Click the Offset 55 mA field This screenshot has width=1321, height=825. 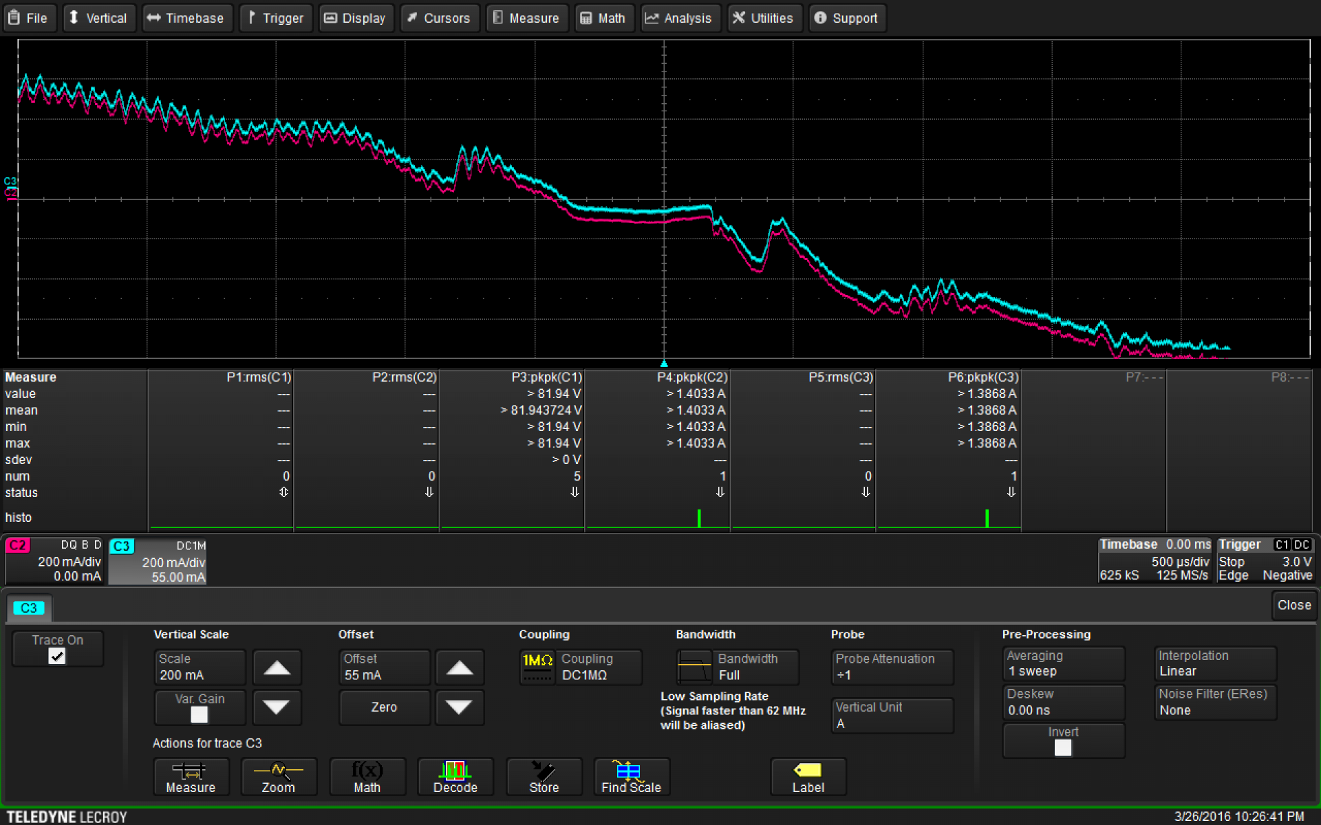pyautogui.click(x=384, y=667)
